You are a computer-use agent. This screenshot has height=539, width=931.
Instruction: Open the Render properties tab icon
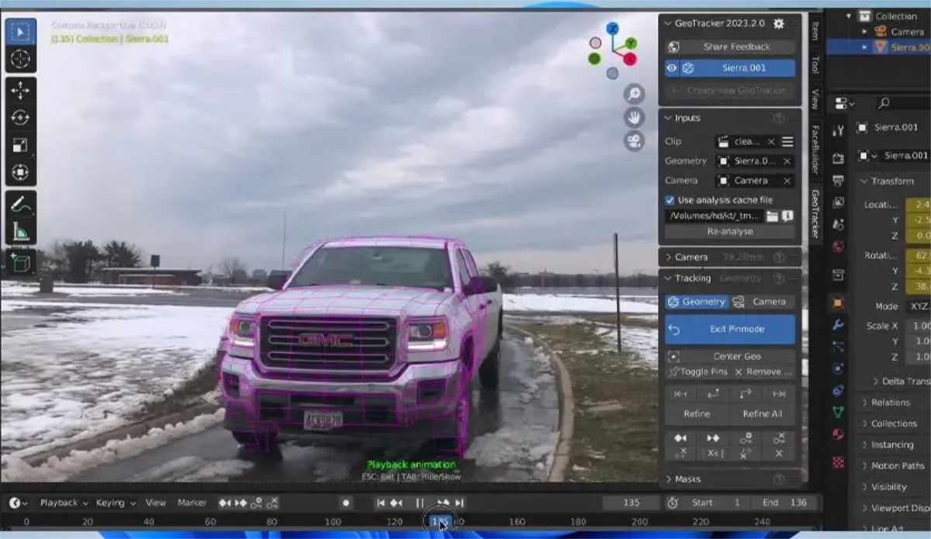838,159
